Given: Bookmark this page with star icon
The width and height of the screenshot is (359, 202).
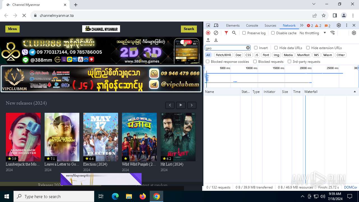Looking at the screenshot, I should pyautogui.click(x=324, y=15).
